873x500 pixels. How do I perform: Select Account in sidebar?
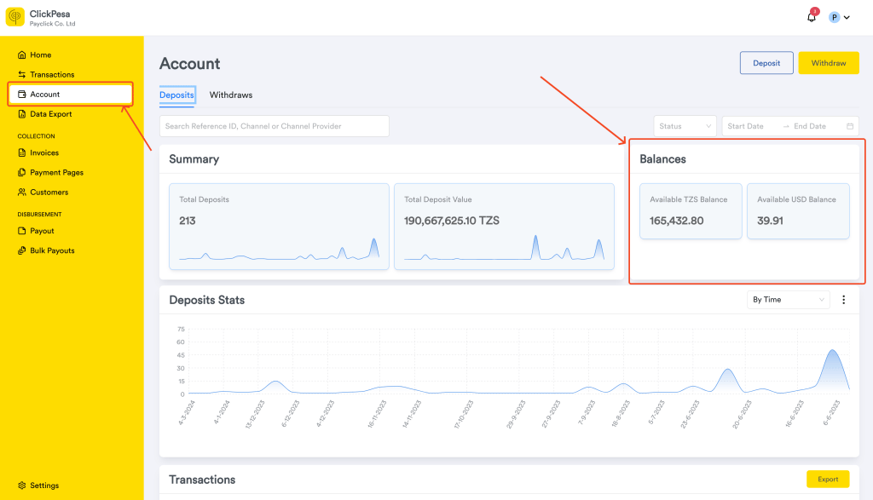(71, 94)
